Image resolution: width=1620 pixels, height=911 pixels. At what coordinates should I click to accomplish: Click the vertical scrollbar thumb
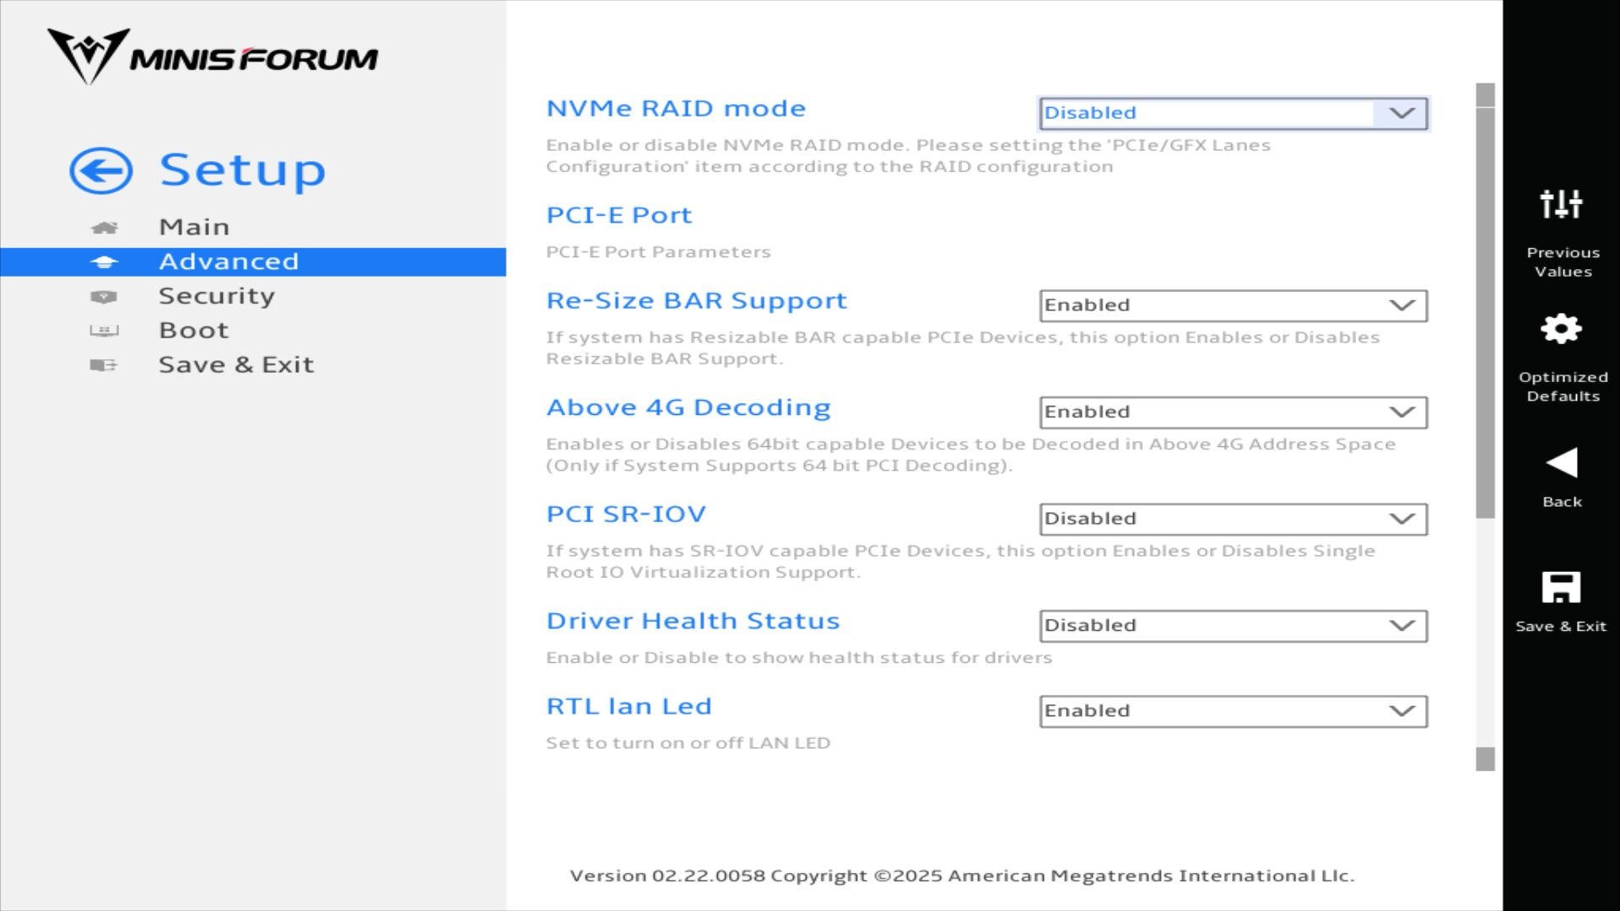pyautogui.click(x=1485, y=312)
